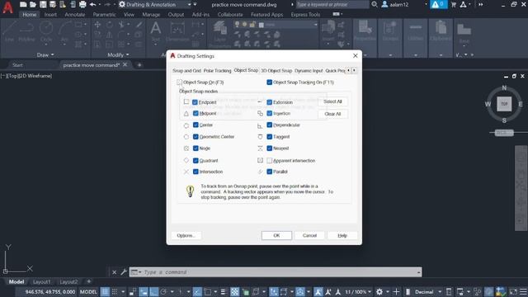Viewport: 528px width, 297px height.
Task: Uncheck the Perpendicular snap mode
Action: 270,125
